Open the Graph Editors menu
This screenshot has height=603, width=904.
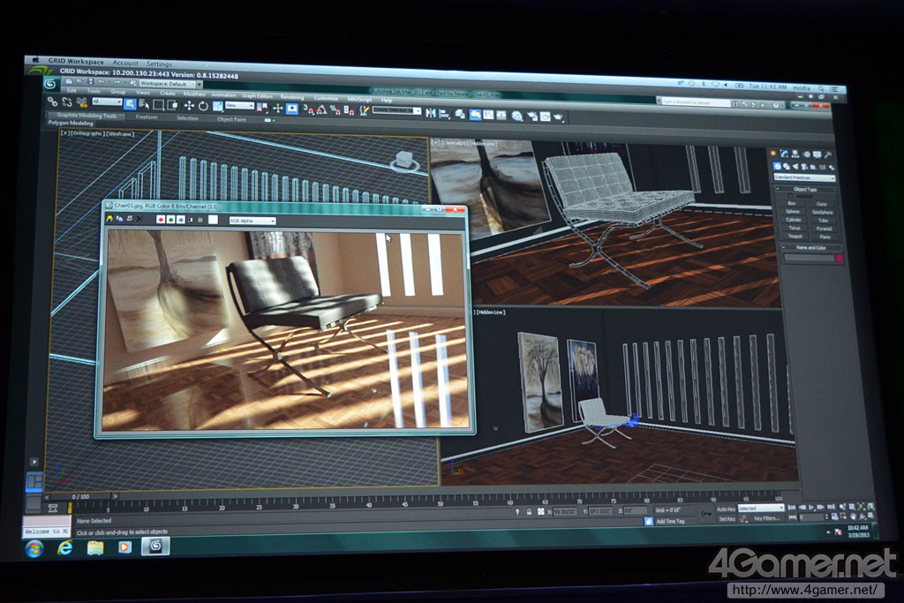[257, 95]
